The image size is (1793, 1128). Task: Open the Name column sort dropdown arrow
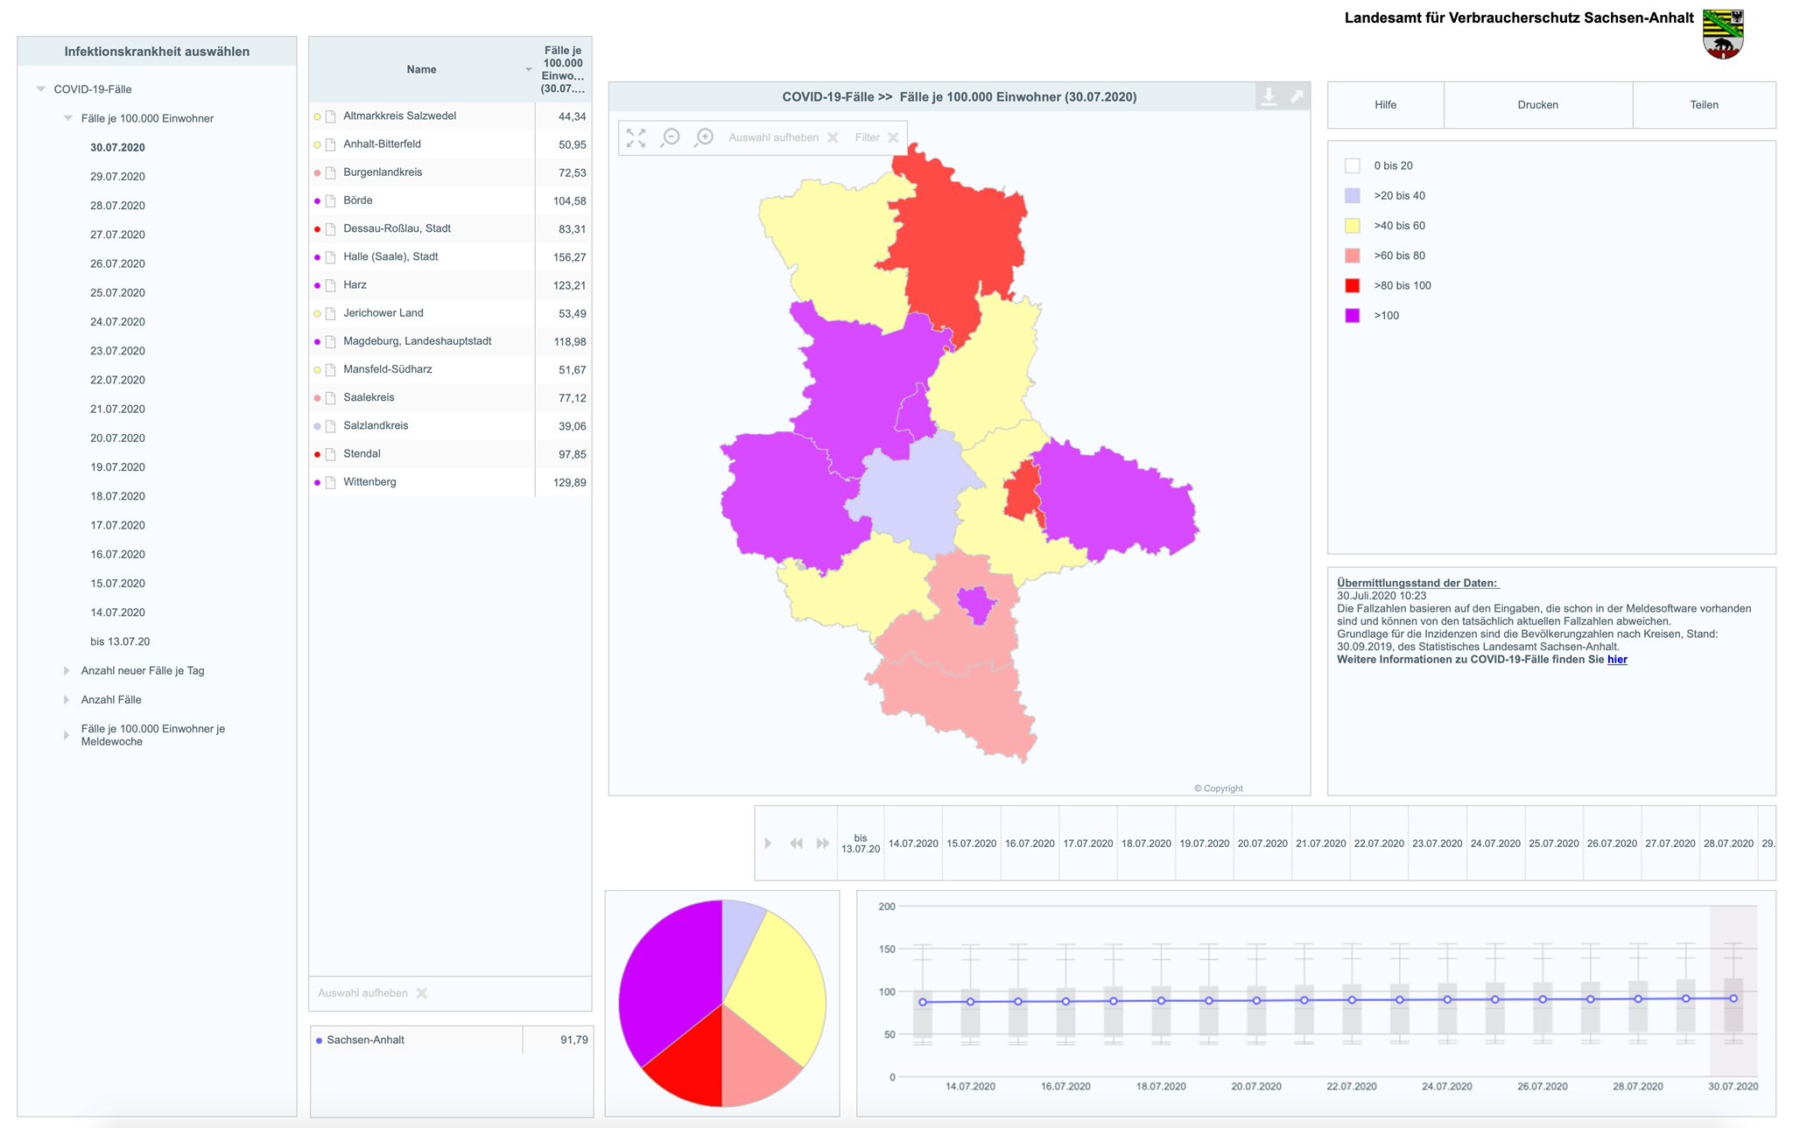tap(528, 69)
